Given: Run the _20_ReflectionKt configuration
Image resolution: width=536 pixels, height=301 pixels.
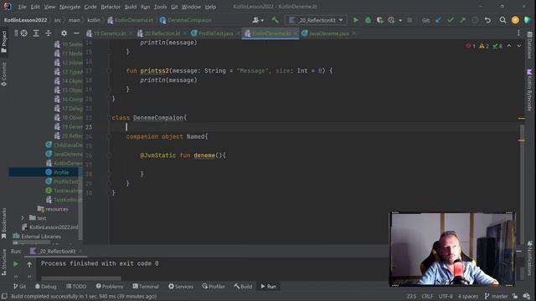Looking at the screenshot, I should pyautogui.click(x=355, y=20).
